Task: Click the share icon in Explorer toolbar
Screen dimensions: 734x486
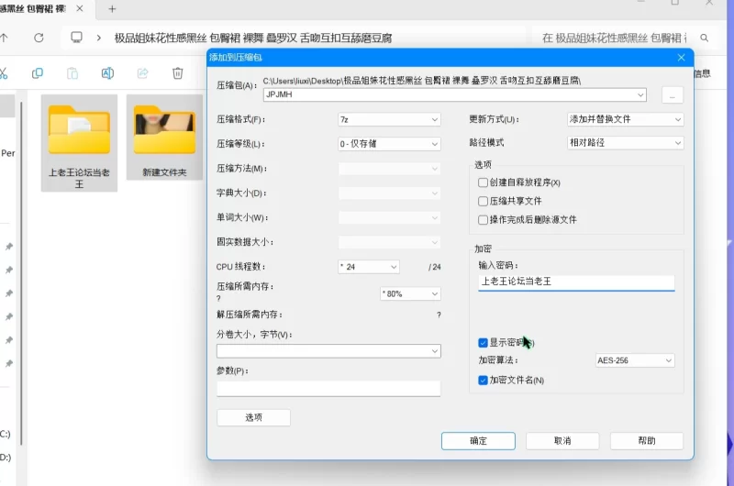Action: click(x=142, y=73)
